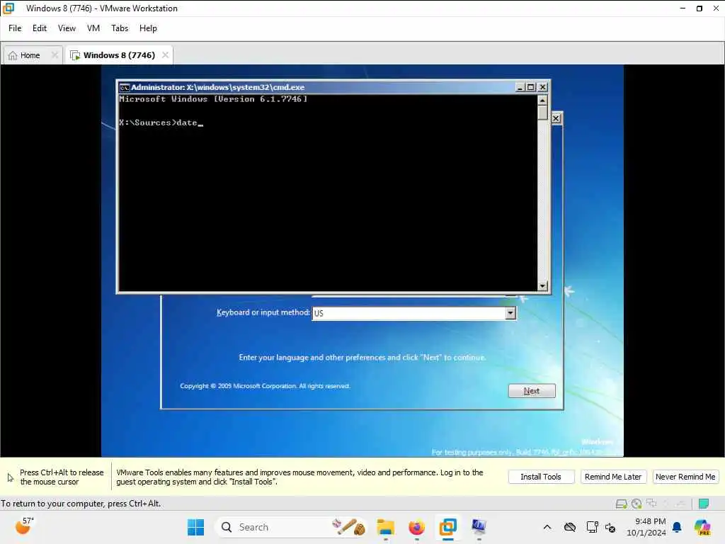Open the weather widget showing 57°
Viewport: 725px width, 544px height.
(24, 526)
